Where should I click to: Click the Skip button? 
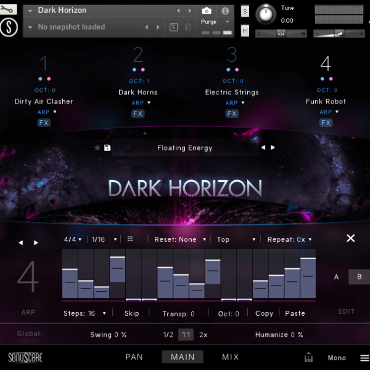pyautogui.click(x=132, y=313)
